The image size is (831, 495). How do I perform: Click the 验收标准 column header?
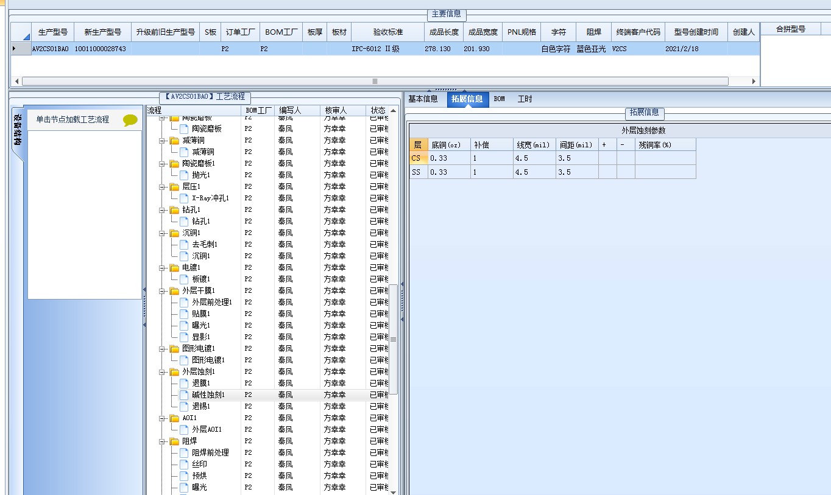pyautogui.click(x=387, y=32)
